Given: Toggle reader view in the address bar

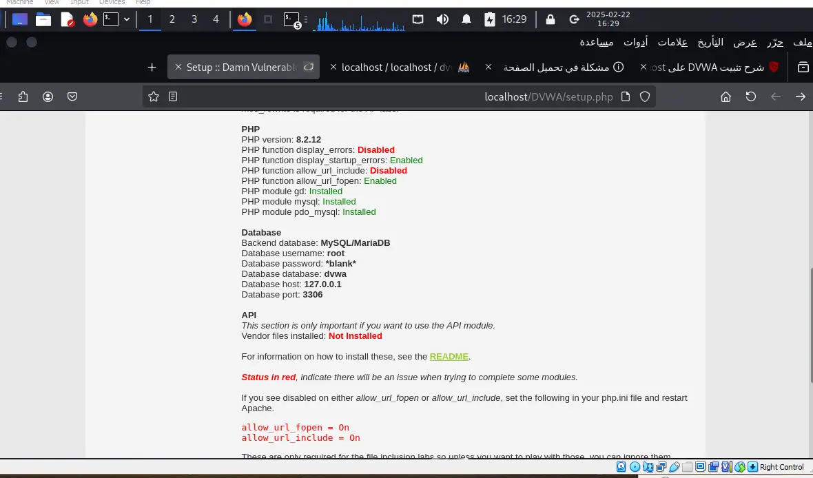Looking at the screenshot, I should click(173, 97).
